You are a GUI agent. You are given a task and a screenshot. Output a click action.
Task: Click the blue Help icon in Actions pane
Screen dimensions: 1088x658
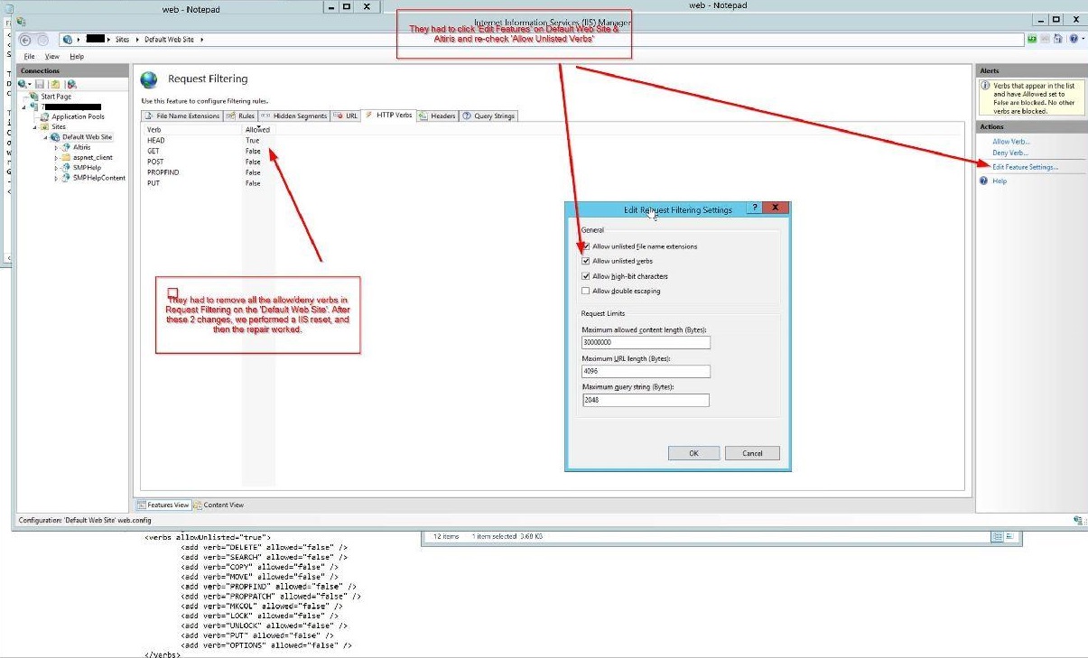[984, 181]
